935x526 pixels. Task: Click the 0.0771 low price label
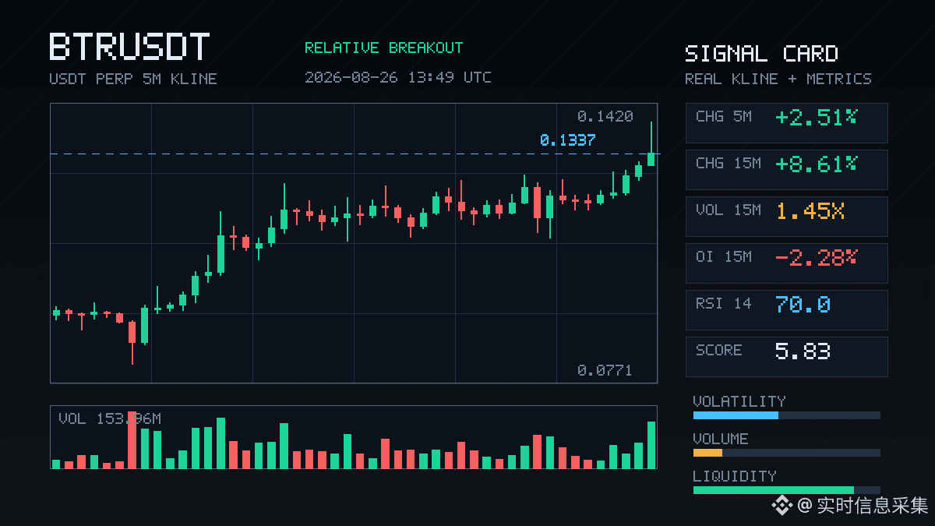pyautogui.click(x=605, y=371)
